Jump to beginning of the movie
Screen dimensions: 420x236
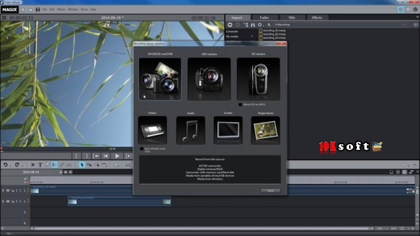click(x=106, y=156)
